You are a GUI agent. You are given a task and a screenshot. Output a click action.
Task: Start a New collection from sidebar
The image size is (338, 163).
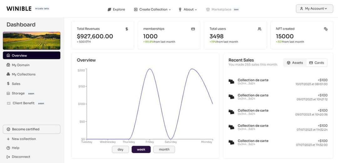pos(24,139)
